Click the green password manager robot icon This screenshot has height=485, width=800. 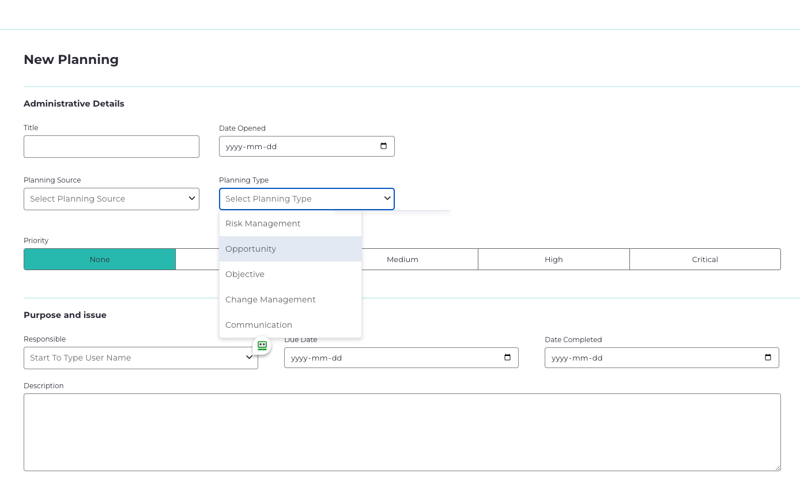point(262,346)
